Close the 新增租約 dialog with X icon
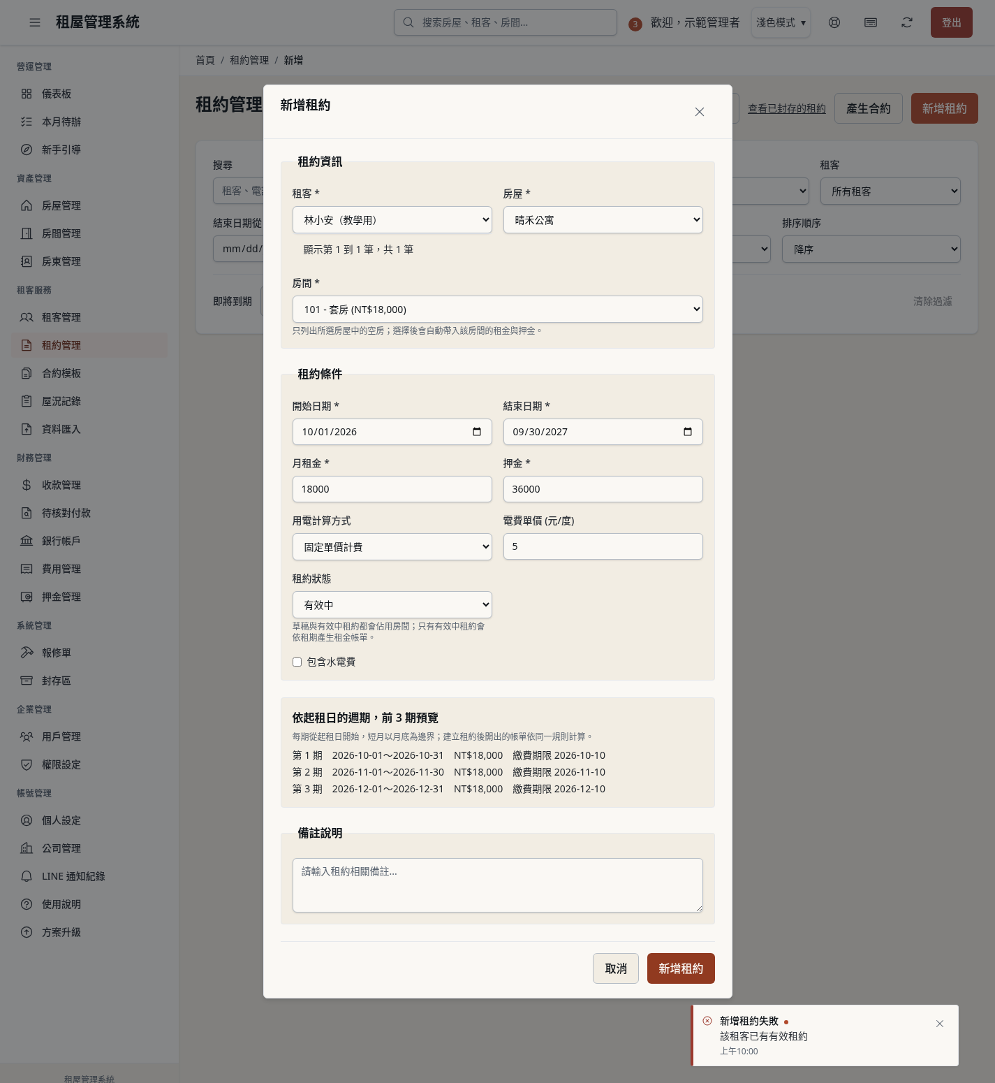This screenshot has width=995, height=1083. click(x=700, y=112)
